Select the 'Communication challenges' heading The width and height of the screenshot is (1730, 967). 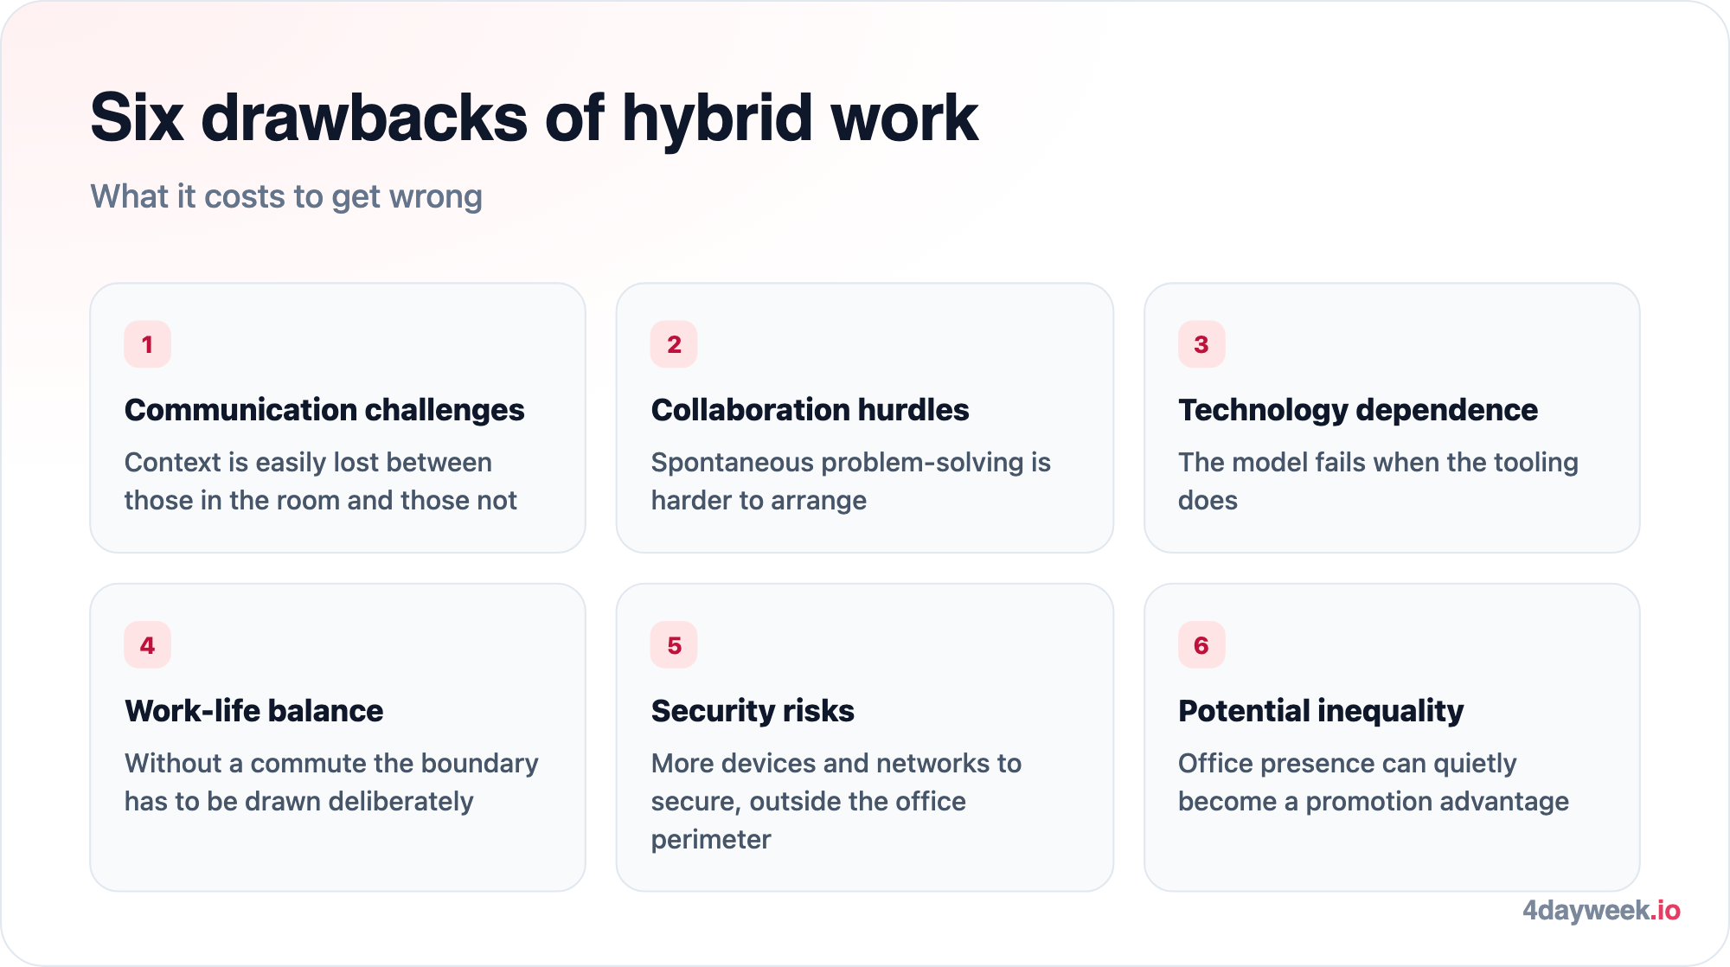point(324,410)
